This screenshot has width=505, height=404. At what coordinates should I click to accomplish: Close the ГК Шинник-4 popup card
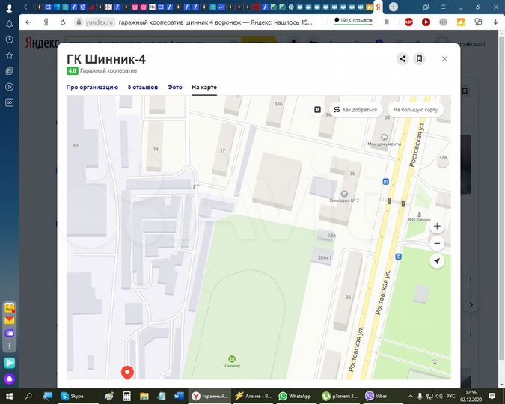tap(444, 59)
